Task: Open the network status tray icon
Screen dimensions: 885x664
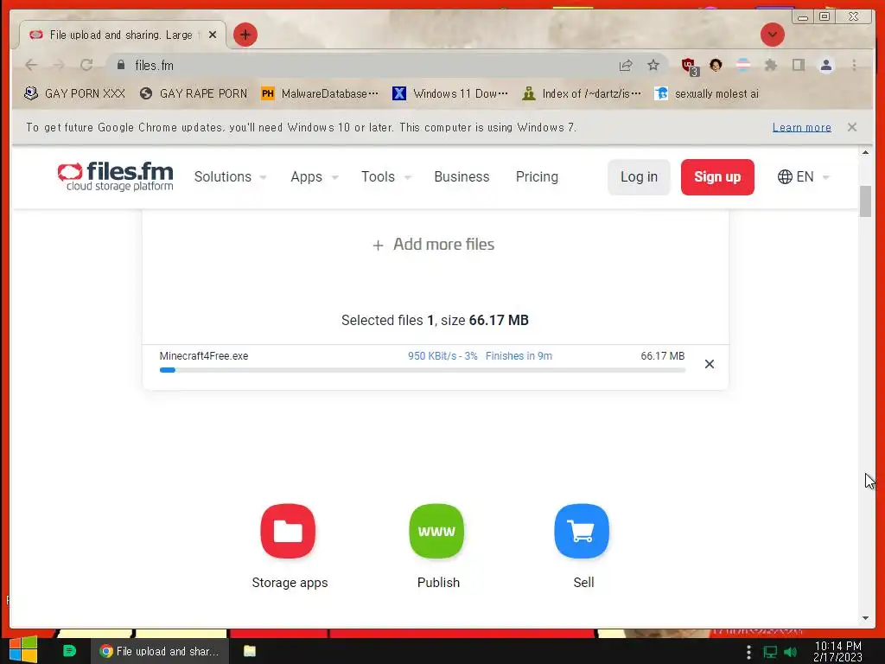Action: click(x=770, y=652)
